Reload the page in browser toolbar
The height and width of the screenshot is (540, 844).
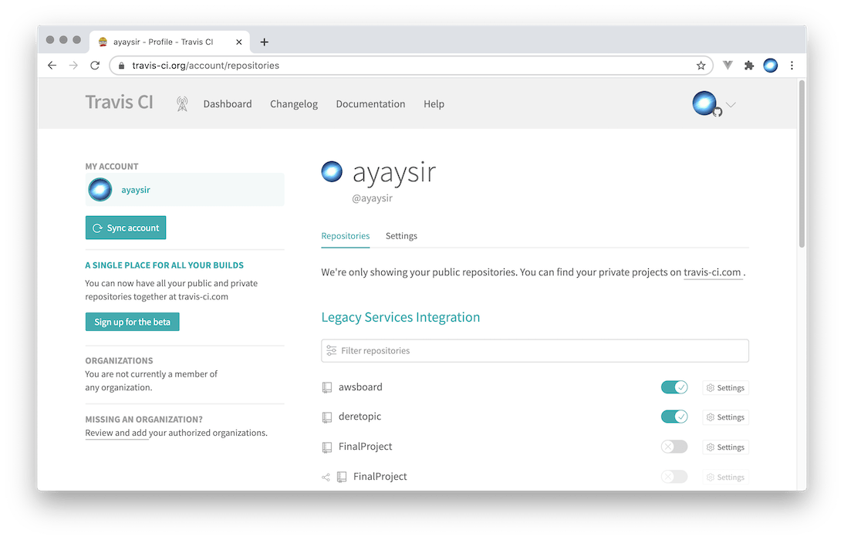point(95,66)
